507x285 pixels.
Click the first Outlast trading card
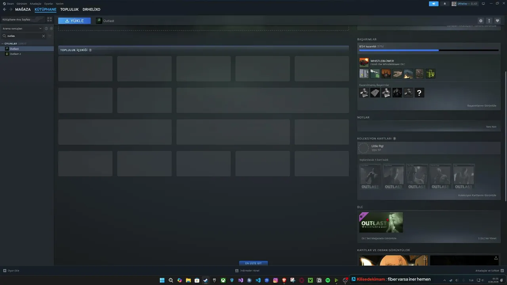370,177
